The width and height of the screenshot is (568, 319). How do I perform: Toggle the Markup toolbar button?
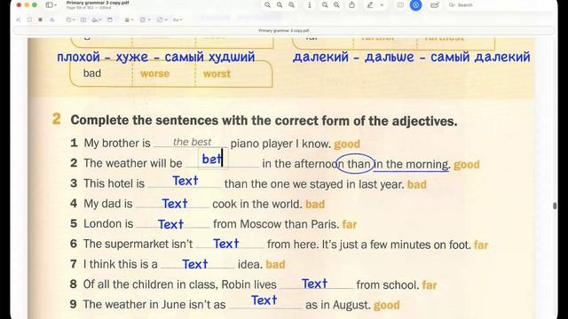pos(415,5)
